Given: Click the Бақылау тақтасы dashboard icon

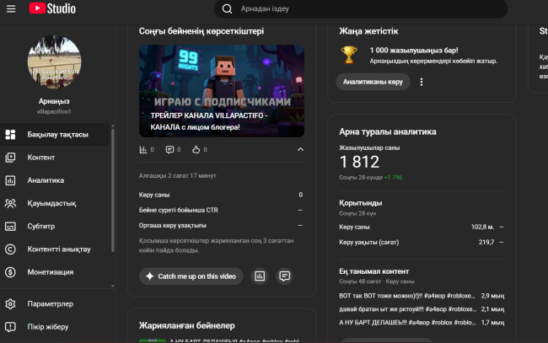Looking at the screenshot, I should (x=10, y=135).
